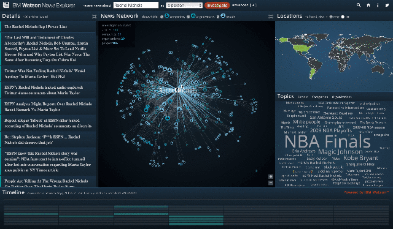Open 'Twitter Was Not Feeling Rachel Nichols' article
This screenshot has height=229, width=393.
48,73
